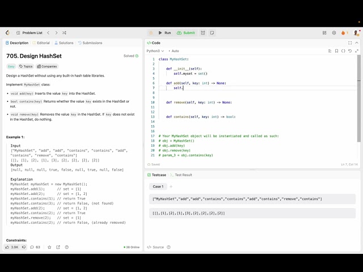Enter fullscreen for Code panel
The height and width of the screenshot is (272, 363).
click(x=350, y=43)
